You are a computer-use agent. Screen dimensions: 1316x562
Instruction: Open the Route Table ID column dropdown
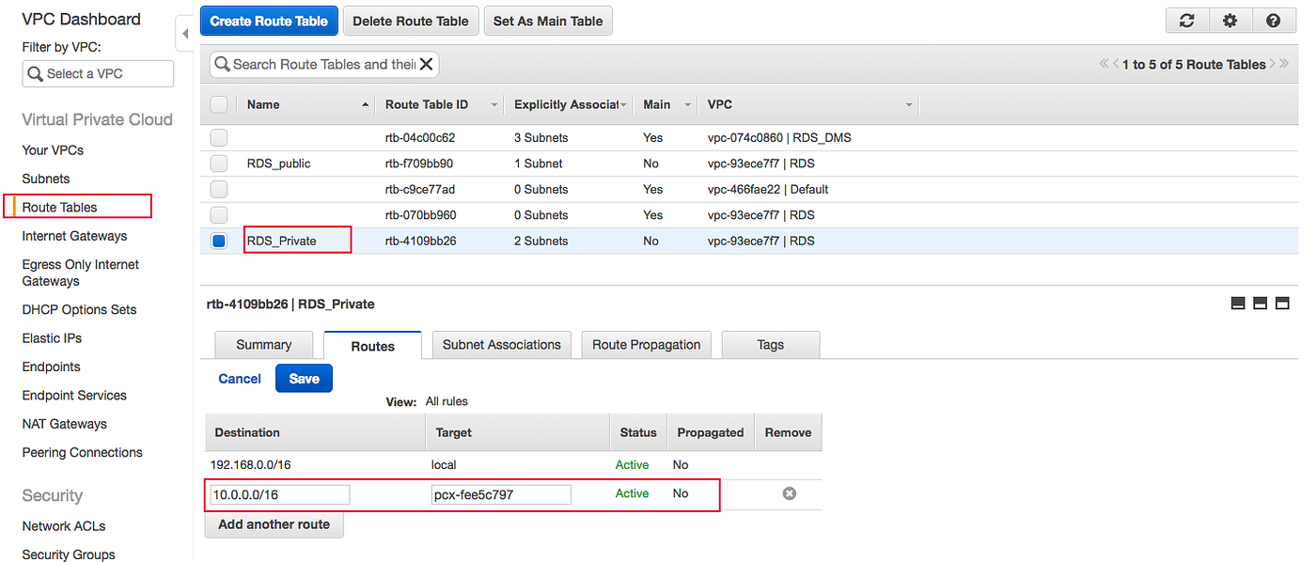495,104
